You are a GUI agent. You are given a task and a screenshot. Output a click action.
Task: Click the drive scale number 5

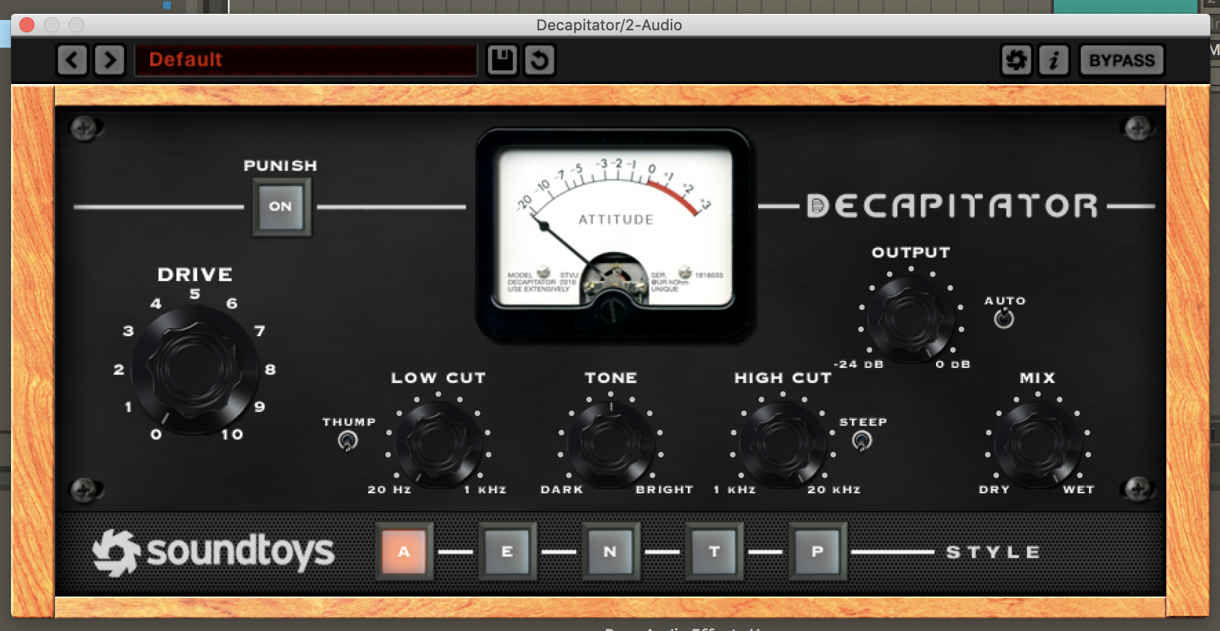195,294
